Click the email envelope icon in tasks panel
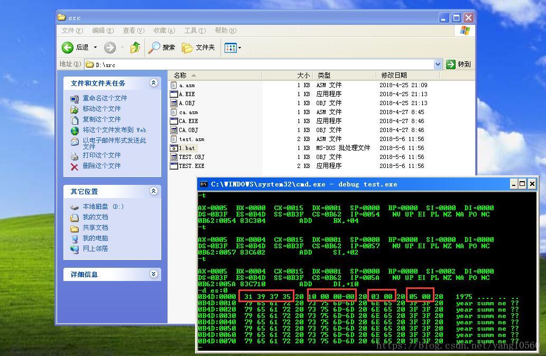This screenshot has height=356, width=546. [x=75, y=142]
